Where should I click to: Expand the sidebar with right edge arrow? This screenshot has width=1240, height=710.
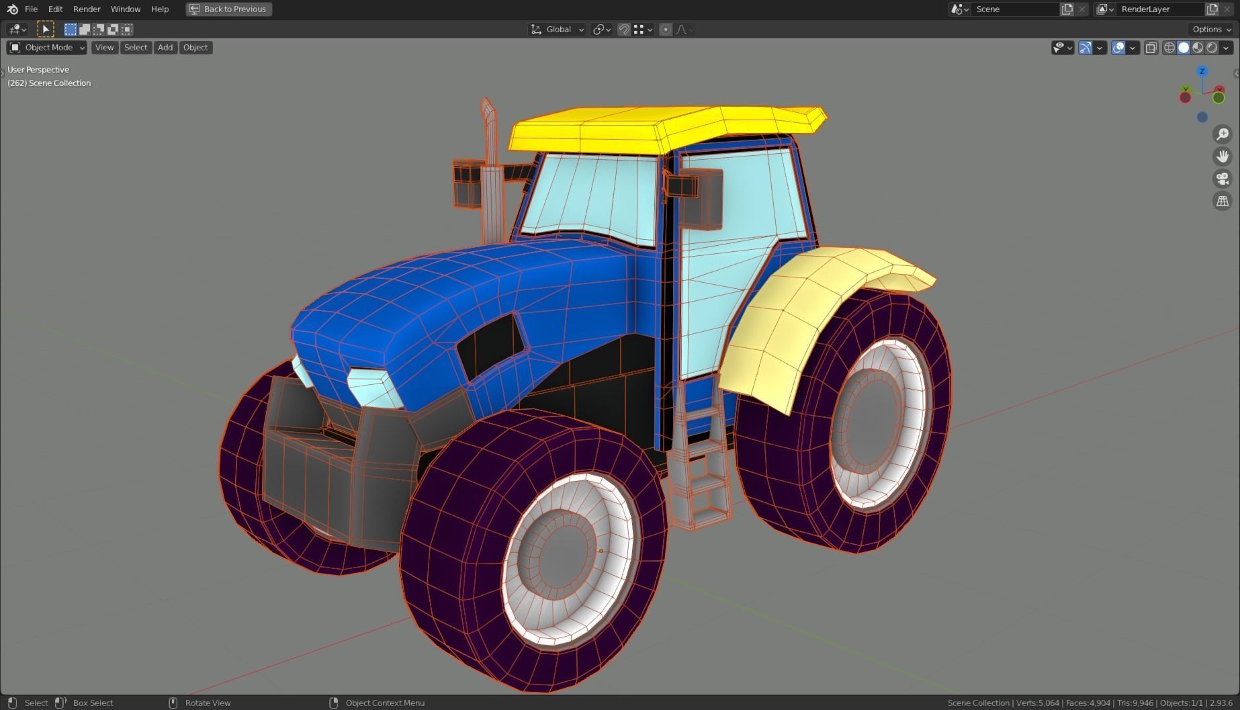(x=1237, y=73)
